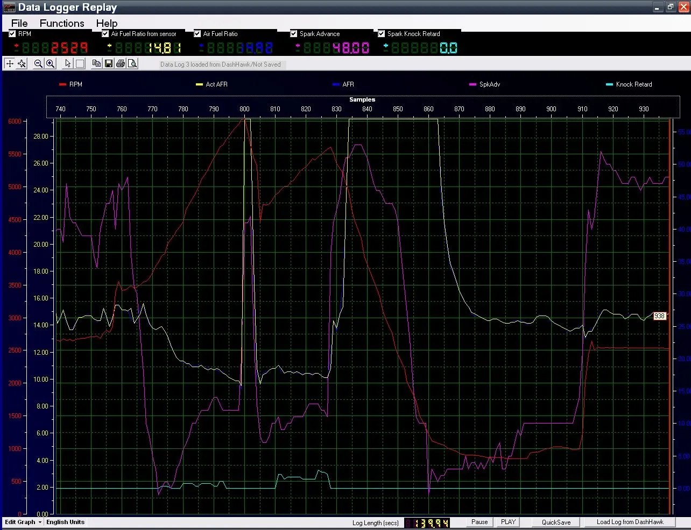Image resolution: width=691 pixels, height=530 pixels.
Task: Select the pan/move crosshair tool
Action: coord(10,63)
